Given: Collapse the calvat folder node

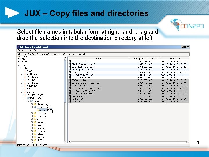Looking at the screenshot, I should point(32,107).
